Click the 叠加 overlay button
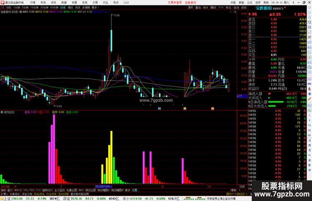 (198, 7)
